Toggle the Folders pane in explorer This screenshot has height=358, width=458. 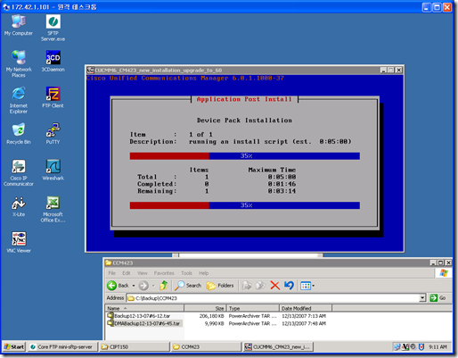click(x=220, y=286)
